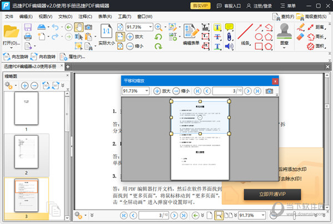The image size is (333, 224).
Task: Select page 1 thumbnail
Action: (x=26, y=108)
